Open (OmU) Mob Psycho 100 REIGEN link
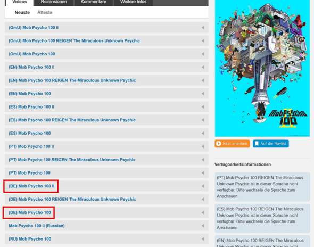This screenshot has height=247, width=314. [74, 41]
